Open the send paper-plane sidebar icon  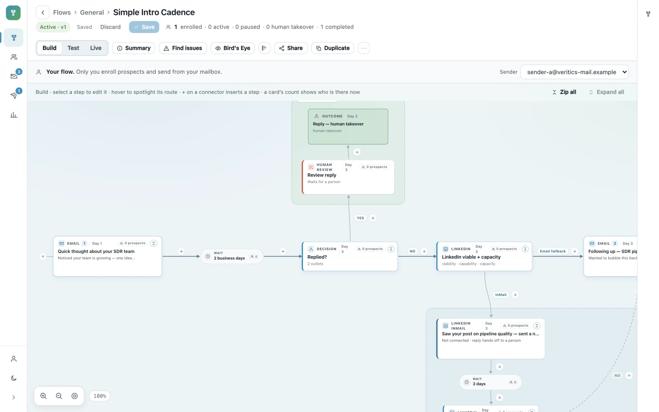tap(14, 95)
